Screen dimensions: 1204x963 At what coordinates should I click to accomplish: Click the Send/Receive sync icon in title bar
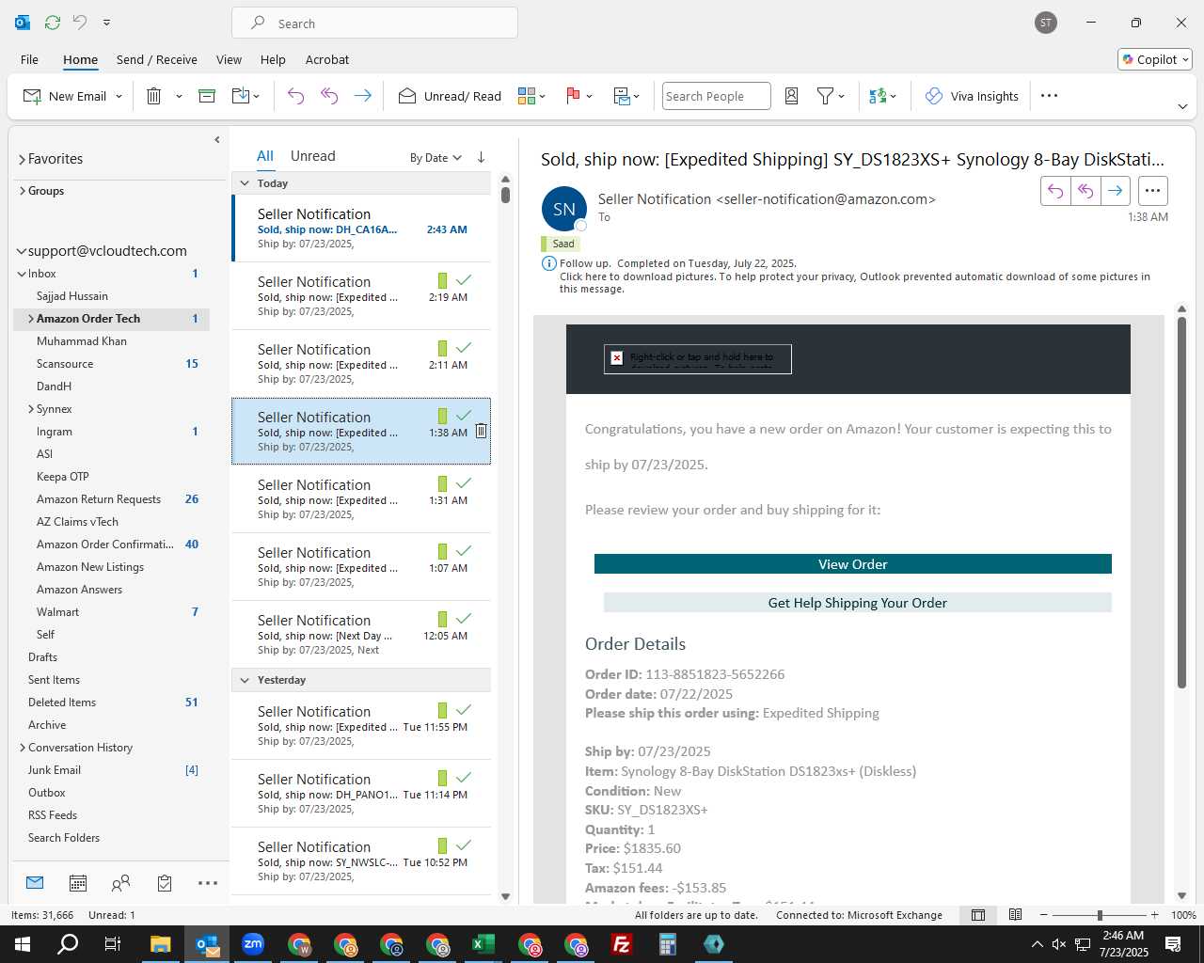(53, 23)
